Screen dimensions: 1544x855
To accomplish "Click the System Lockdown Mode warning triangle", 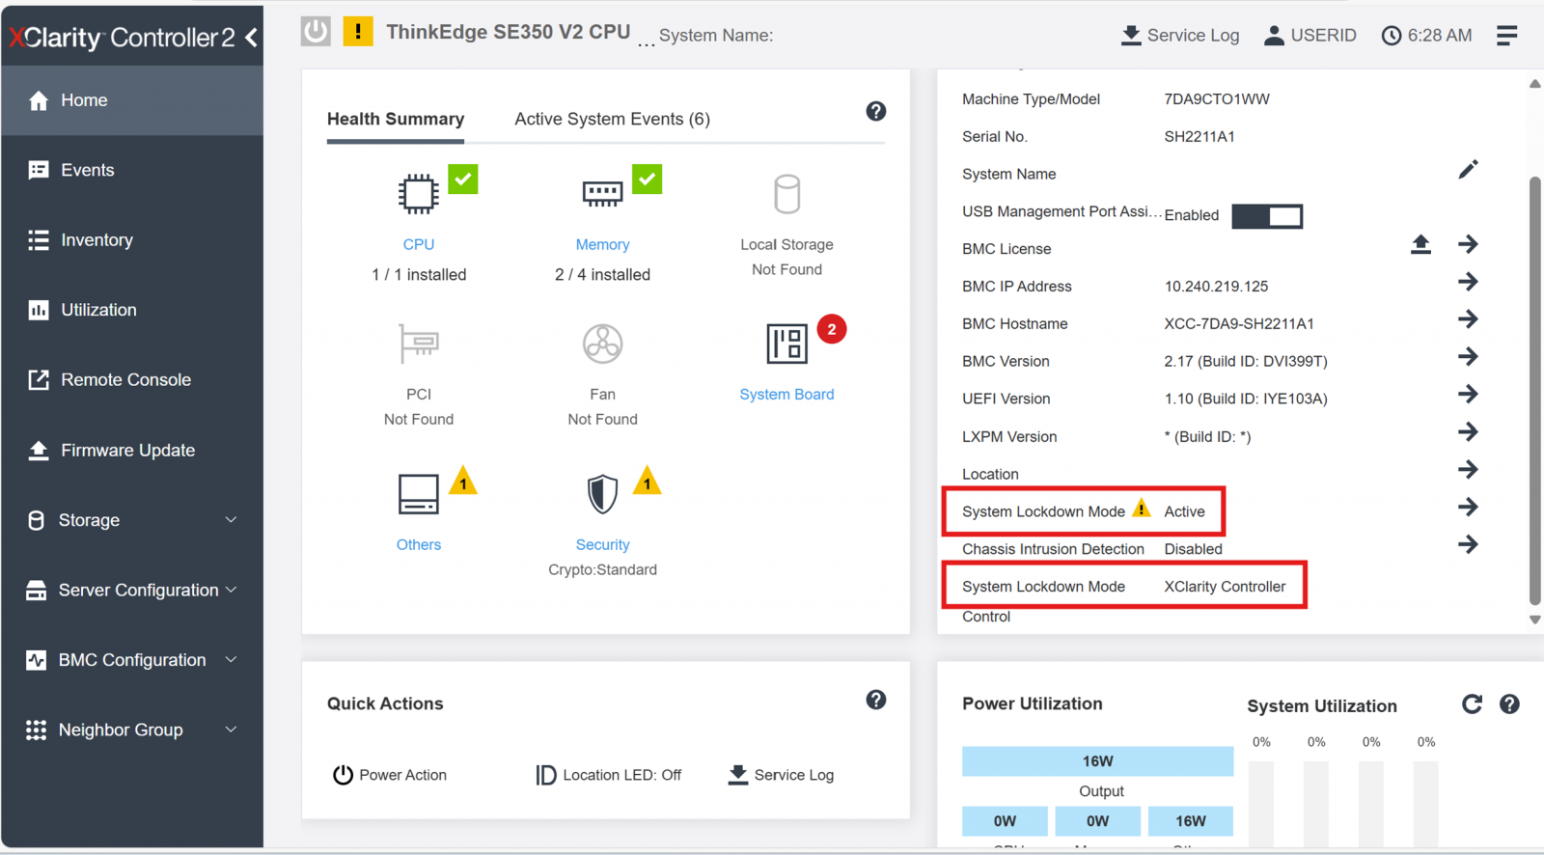I will (1142, 509).
